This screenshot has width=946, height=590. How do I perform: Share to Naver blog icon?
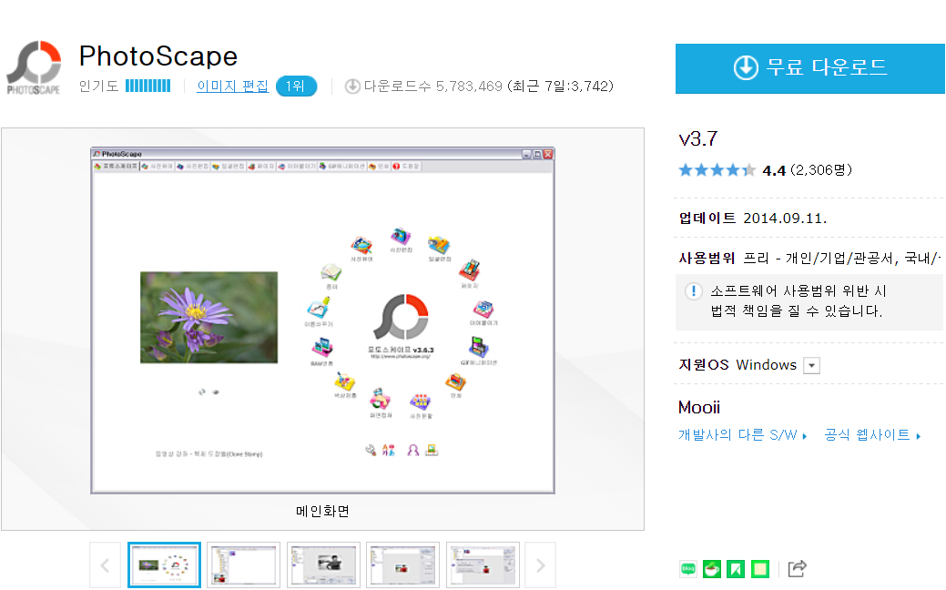point(687,568)
